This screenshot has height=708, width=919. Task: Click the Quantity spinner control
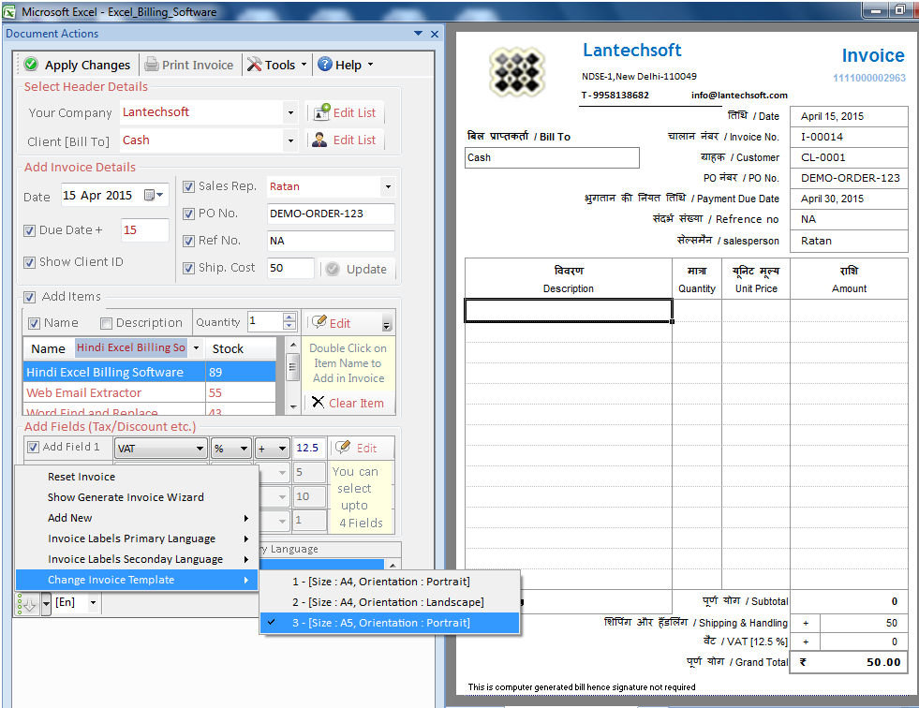pos(289,321)
